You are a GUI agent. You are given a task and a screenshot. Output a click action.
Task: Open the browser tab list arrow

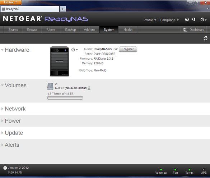pyautogui.click(x=208, y=9)
